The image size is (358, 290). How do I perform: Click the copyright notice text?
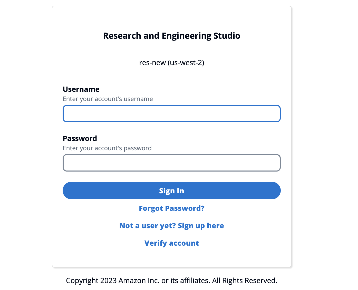171,281
